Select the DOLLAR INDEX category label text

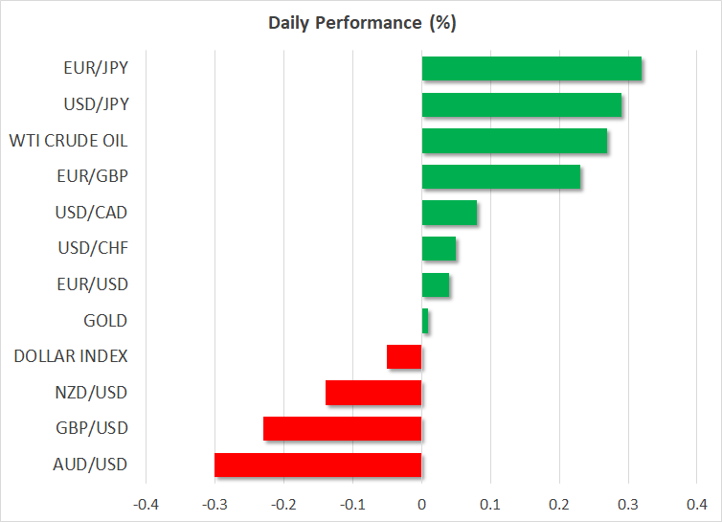(x=71, y=356)
